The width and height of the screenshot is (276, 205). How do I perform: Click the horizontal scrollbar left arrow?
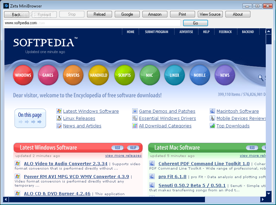pos(6,200)
